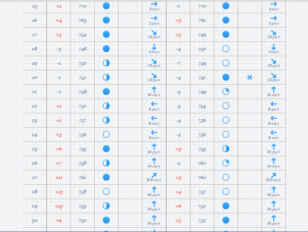Image resolution: width=308 pixels, height=232 pixels.
Task: Click the snowflake precipitation icon in row 20
Action: click(x=250, y=78)
